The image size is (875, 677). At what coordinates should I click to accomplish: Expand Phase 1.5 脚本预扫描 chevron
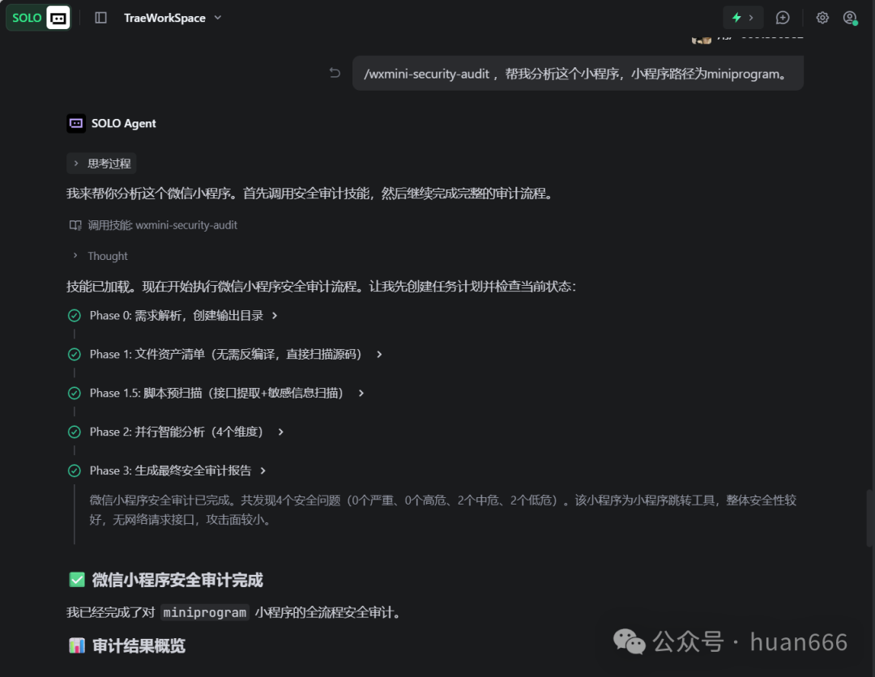361,393
